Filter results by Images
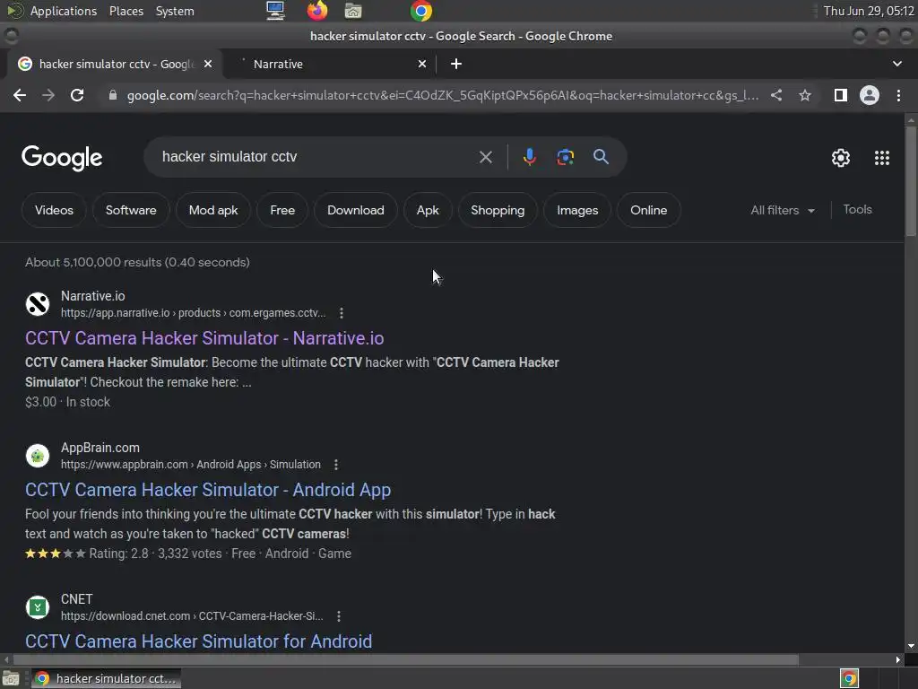The width and height of the screenshot is (918, 689). 577,210
